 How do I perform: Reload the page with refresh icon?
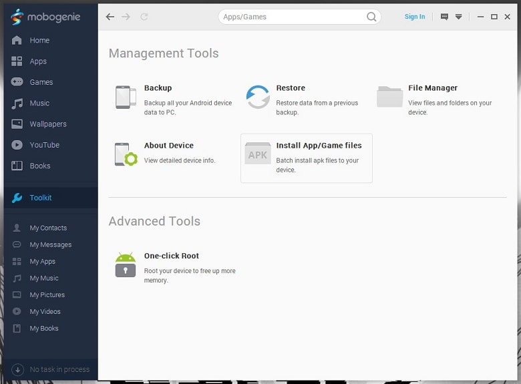144,17
